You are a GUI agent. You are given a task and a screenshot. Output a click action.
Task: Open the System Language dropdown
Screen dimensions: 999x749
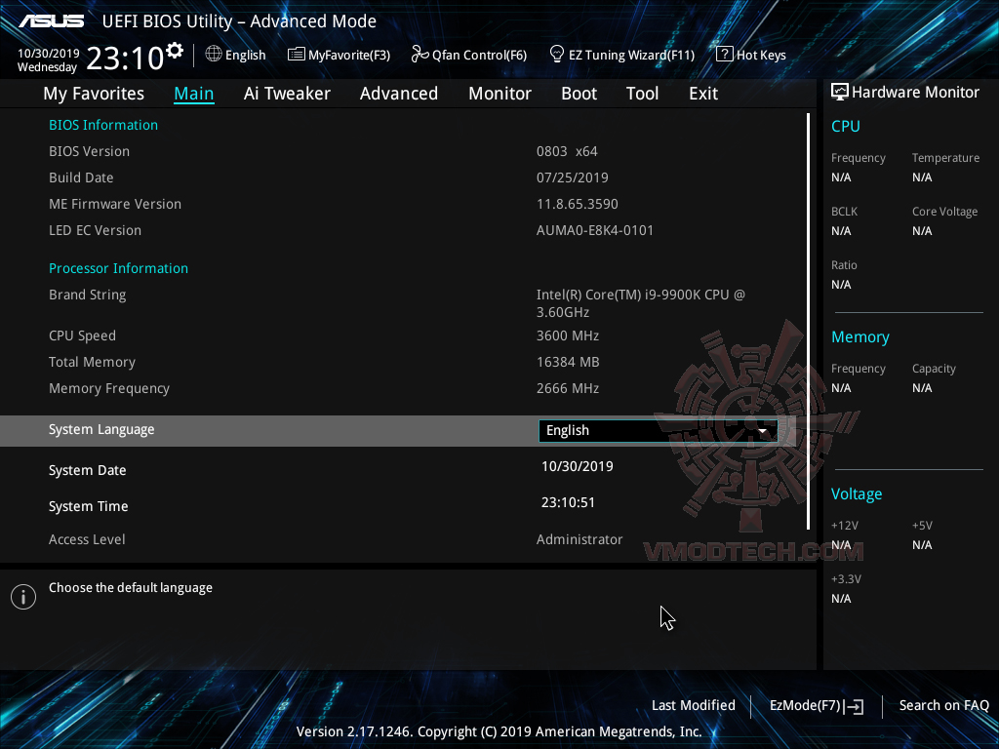tap(657, 430)
